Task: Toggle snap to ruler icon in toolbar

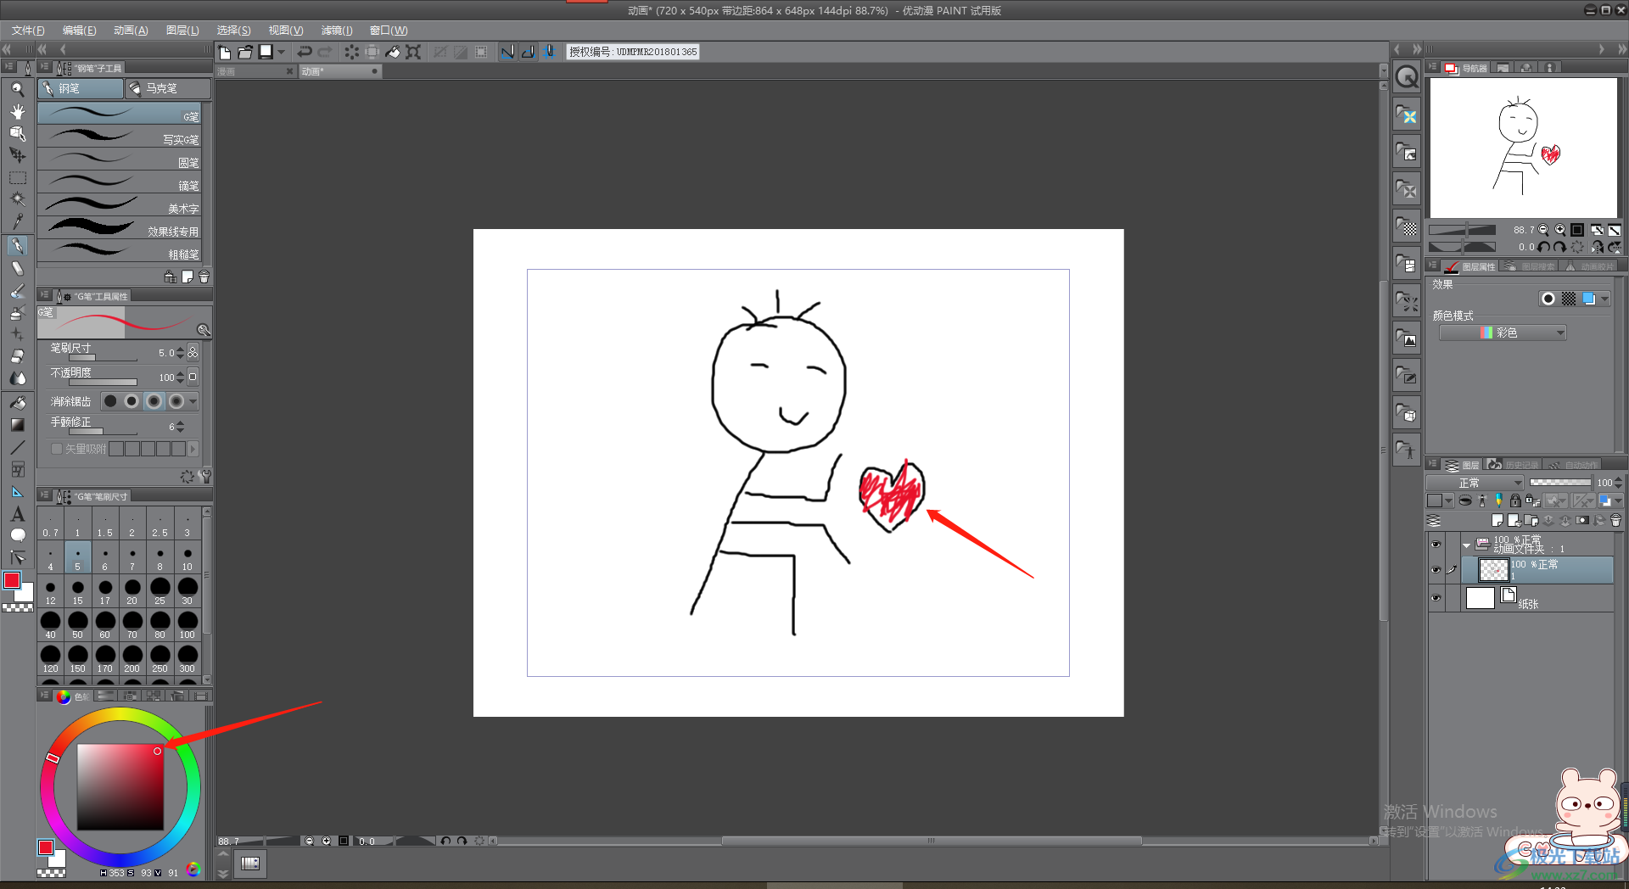Action: click(507, 52)
